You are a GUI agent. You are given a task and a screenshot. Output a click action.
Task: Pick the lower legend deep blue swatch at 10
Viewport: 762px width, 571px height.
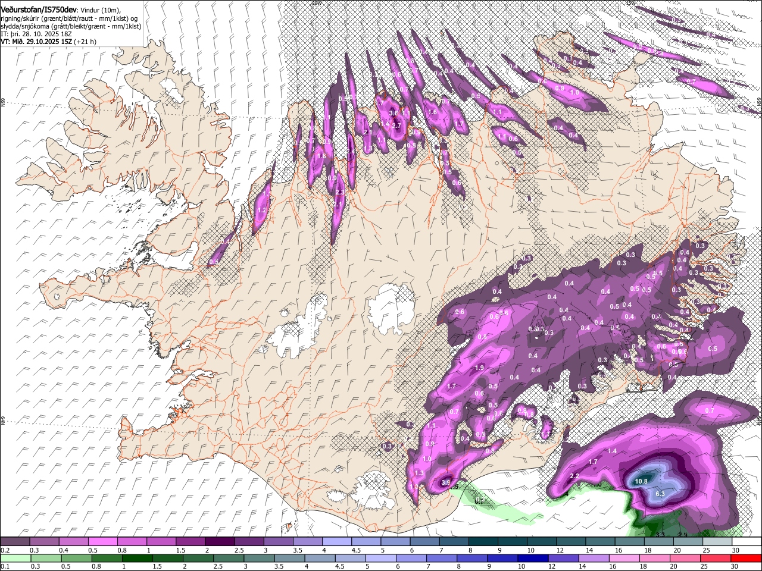point(533,558)
